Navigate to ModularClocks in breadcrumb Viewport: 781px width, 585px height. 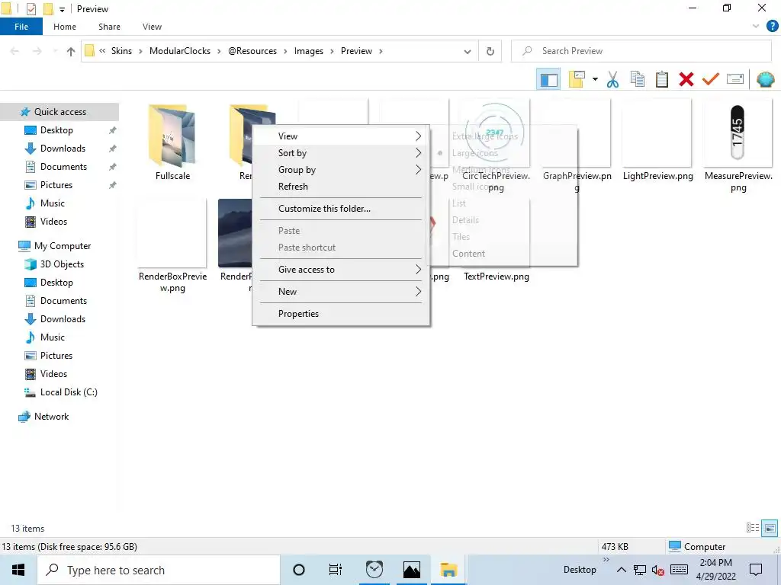[180, 51]
